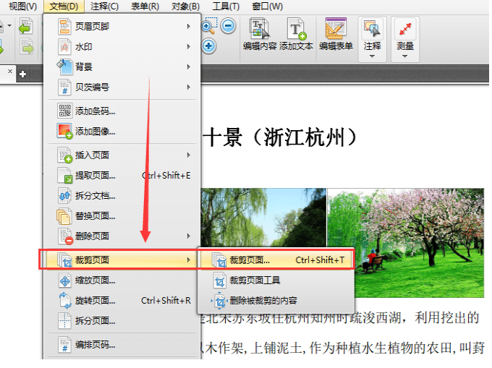Click the 提取页面 icon

click(x=64, y=175)
